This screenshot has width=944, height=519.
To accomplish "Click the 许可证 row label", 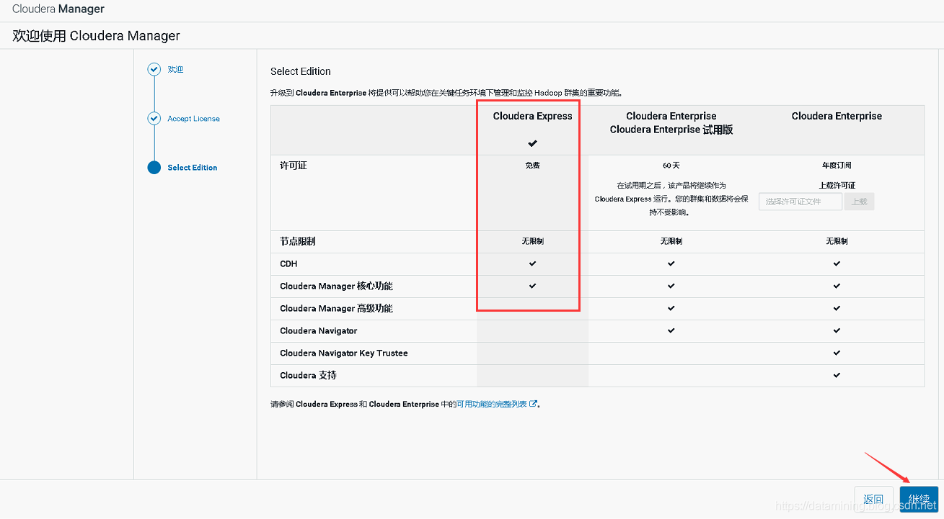I will coord(294,166).
